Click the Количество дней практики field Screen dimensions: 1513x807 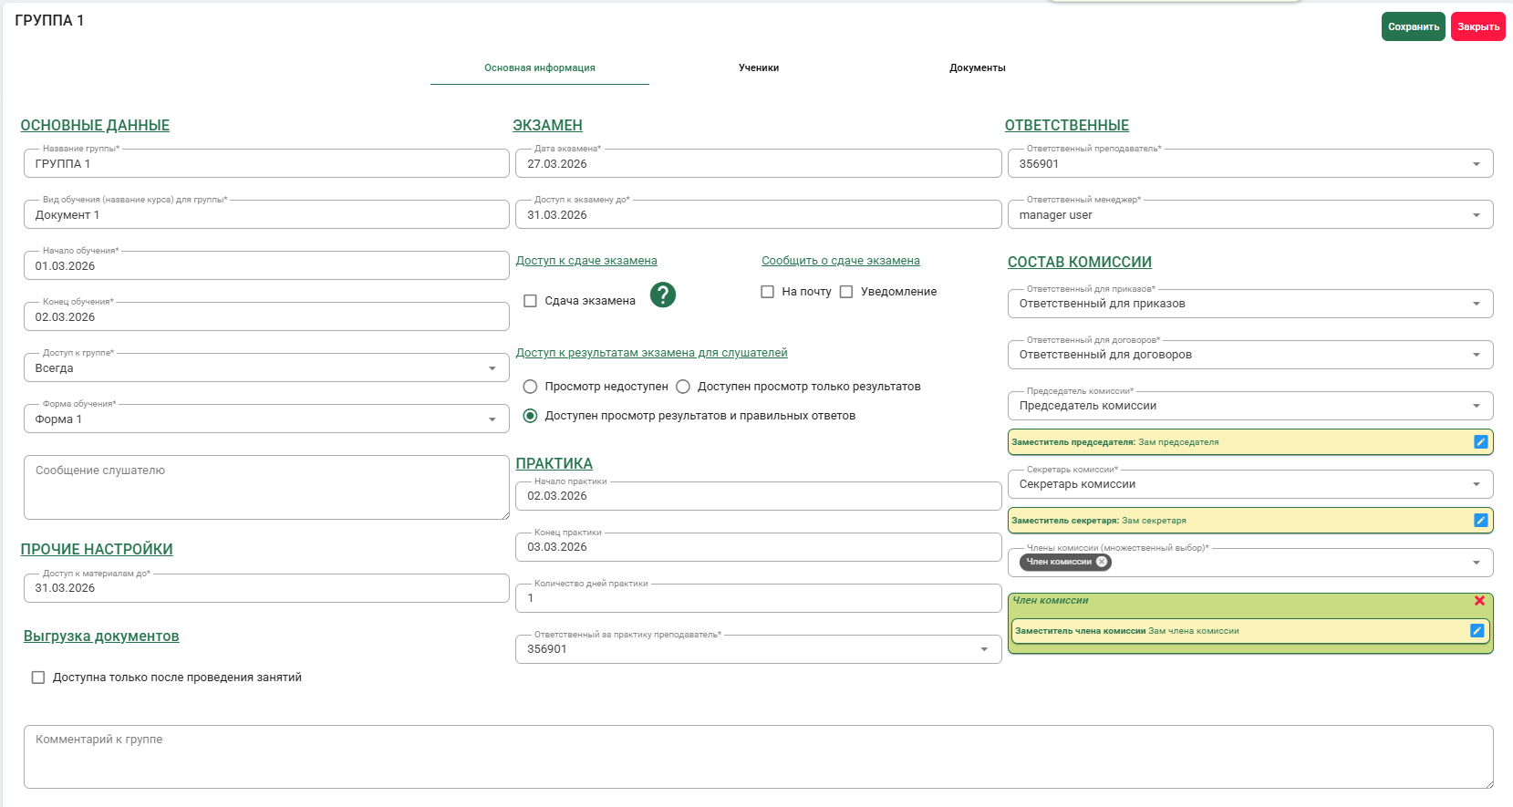[x=759, y=598]
